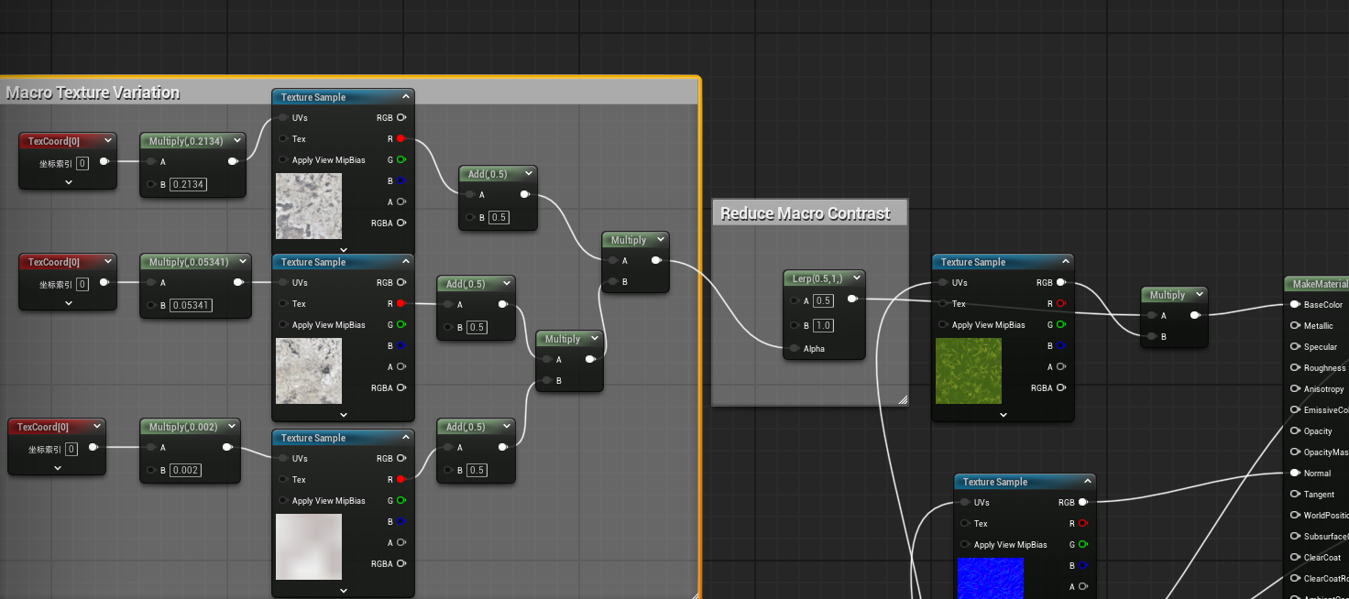This screenshot has height=599, width=1349.
Task: Expand advanced pins below grass Texture Sample thumbnail
Action: (x=1003, y=414)
